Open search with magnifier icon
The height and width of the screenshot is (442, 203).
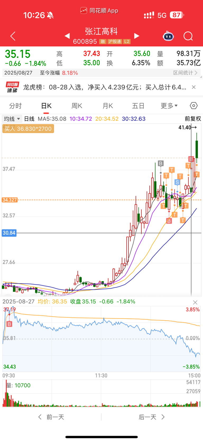[188, 36]
